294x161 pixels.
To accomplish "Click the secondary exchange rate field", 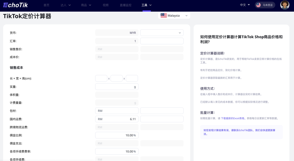I will 162,41.
